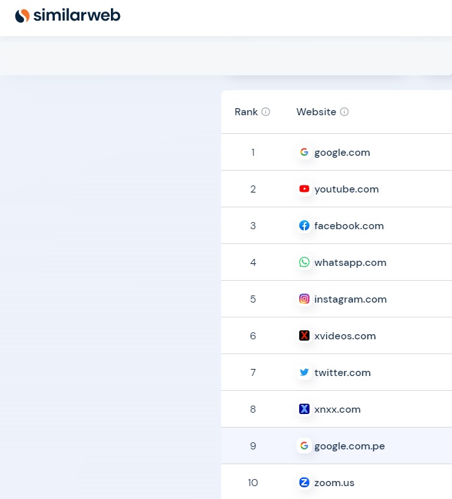
Task: Click the Website column header
Action: (x=316, y=111)
